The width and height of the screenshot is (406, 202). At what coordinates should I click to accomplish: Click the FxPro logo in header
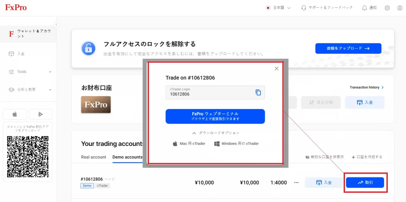16,8
